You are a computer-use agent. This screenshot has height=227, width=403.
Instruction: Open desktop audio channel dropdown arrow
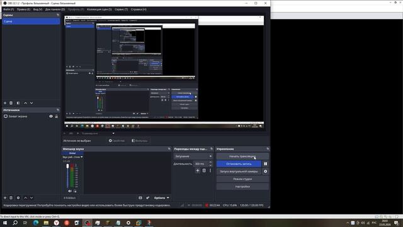click(x=82, y=157)
